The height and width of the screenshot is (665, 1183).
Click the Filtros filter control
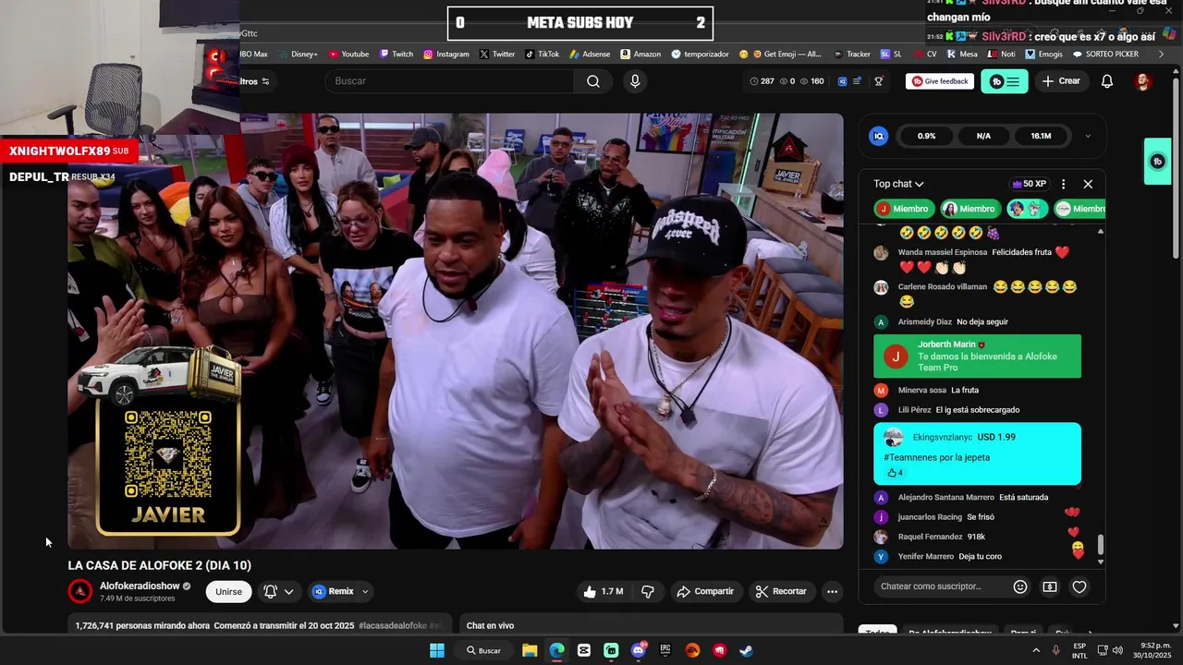pyautogui.click(x=255, y=81)
